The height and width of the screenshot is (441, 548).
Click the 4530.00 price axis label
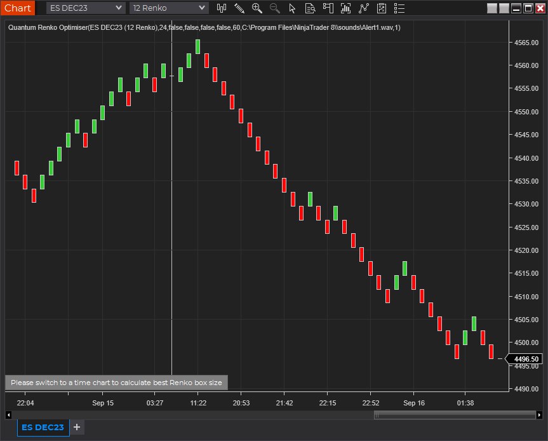[x=526, y=204]
